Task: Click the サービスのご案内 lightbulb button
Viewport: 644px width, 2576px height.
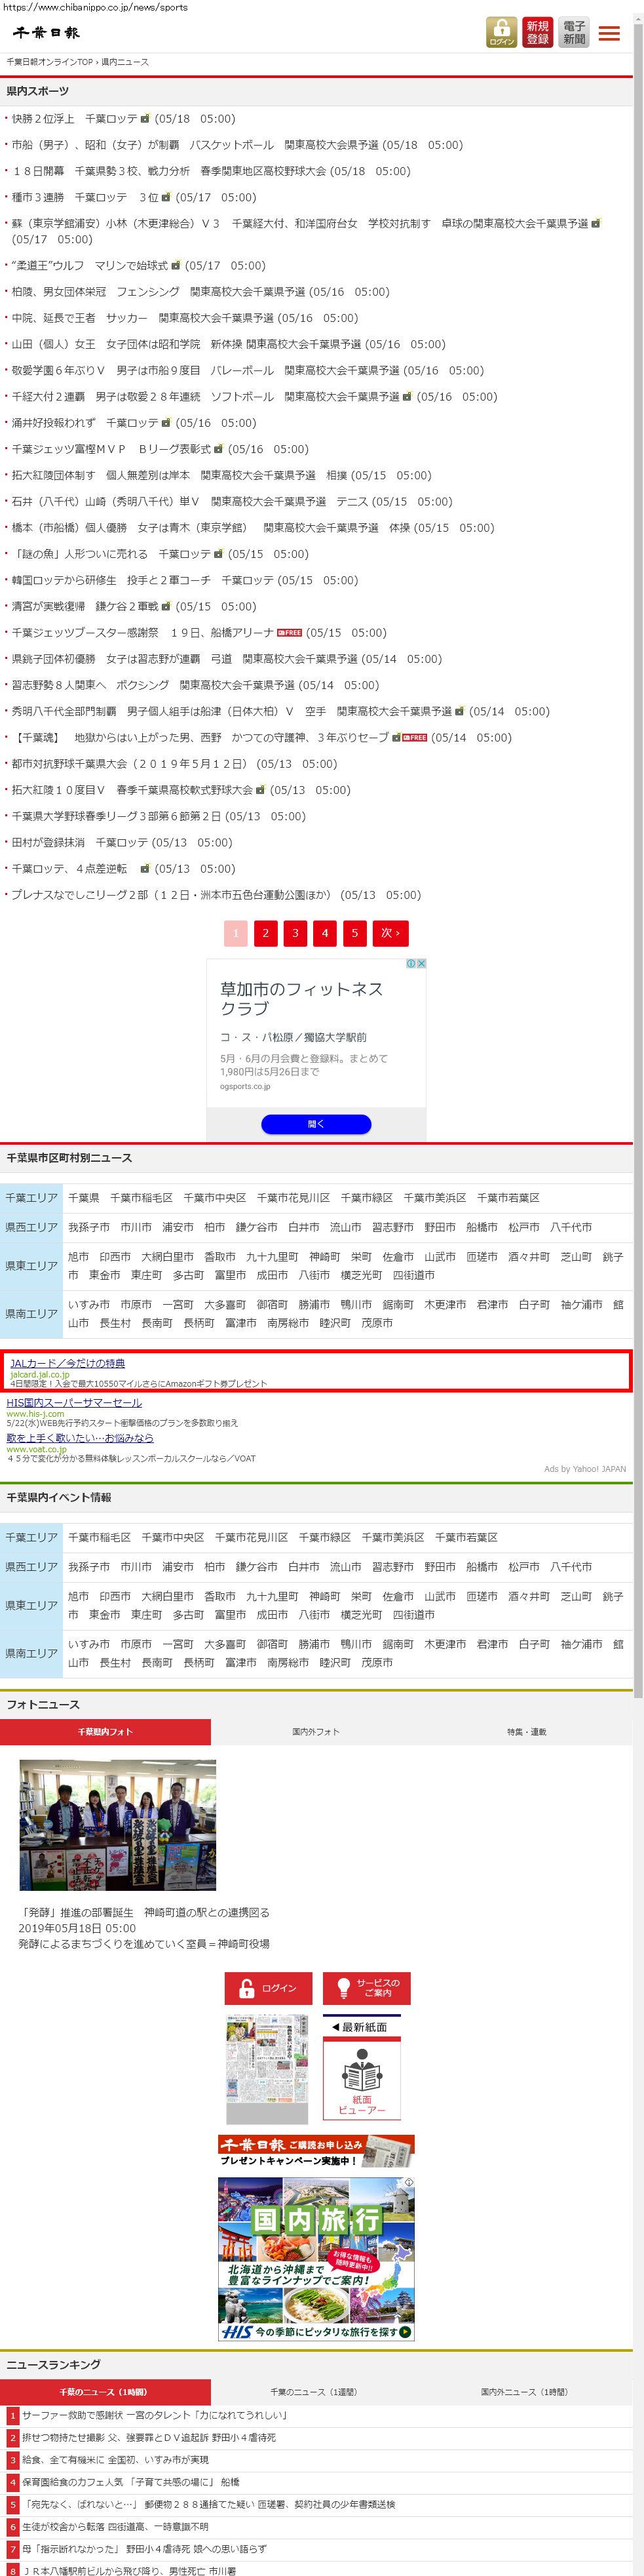Action: click(366, 1988)
